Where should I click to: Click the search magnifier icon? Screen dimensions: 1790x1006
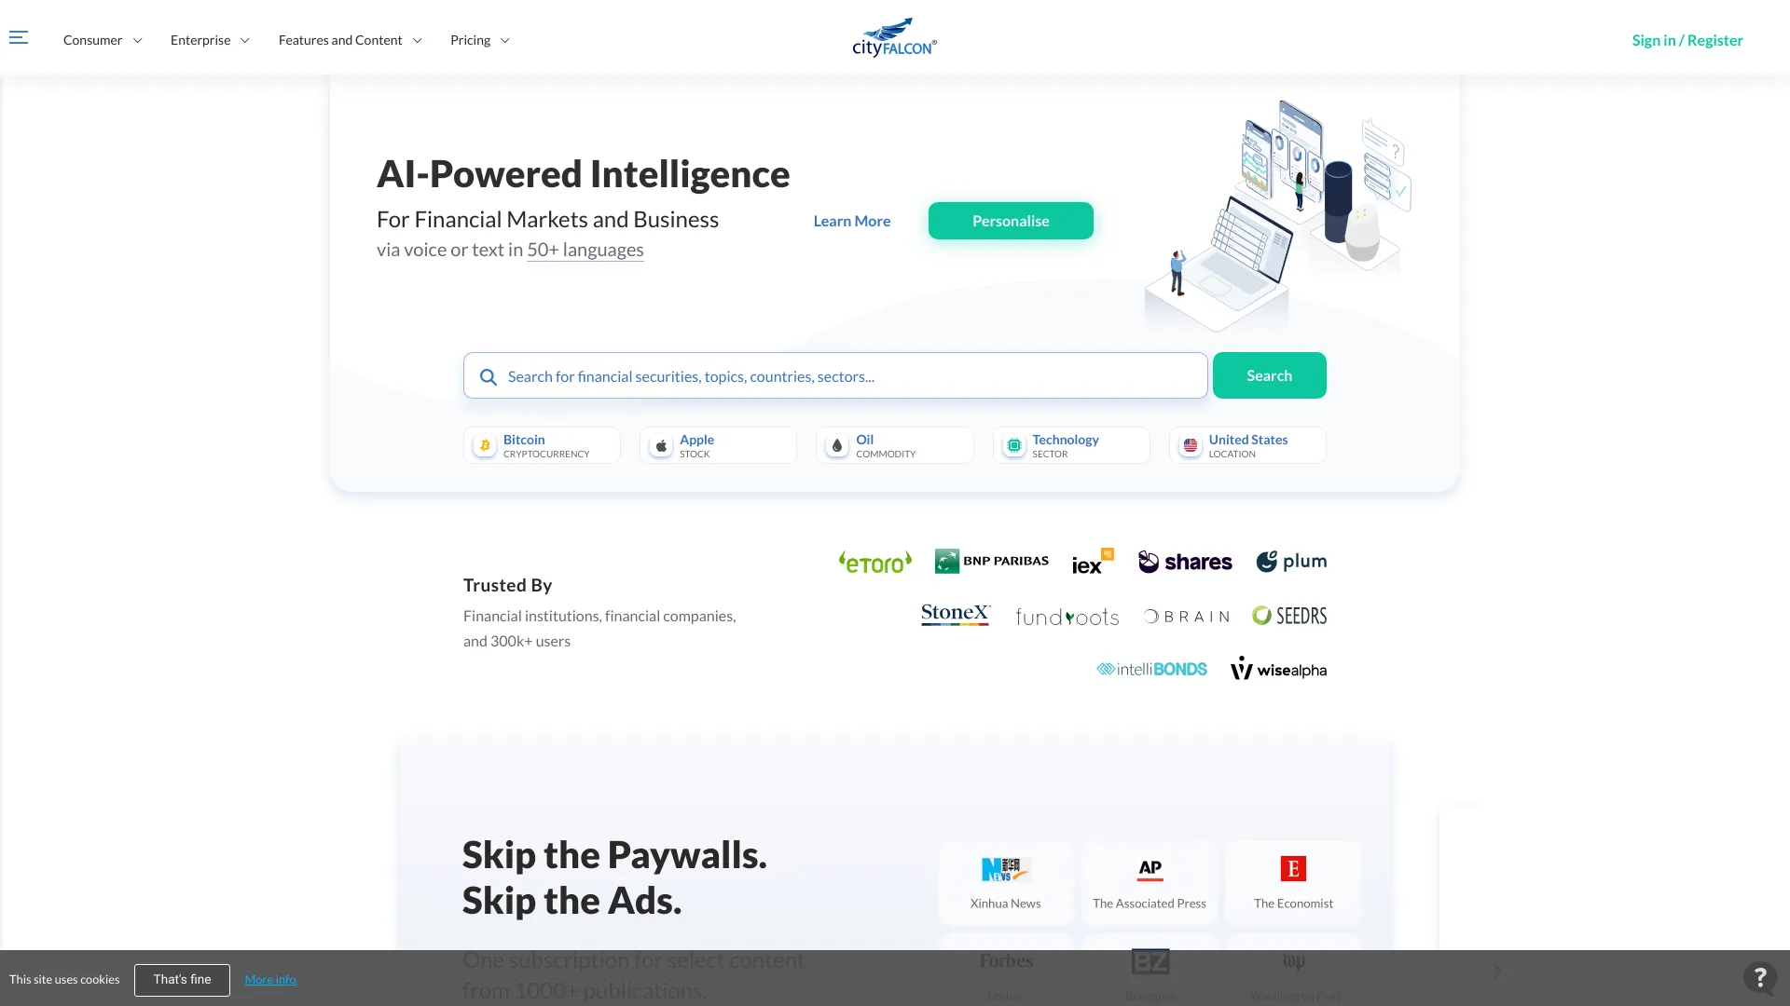[x=489, y=374]
